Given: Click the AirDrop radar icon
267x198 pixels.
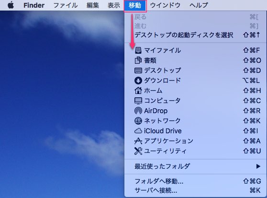Looking at the screenshot, I should point(138,111).
